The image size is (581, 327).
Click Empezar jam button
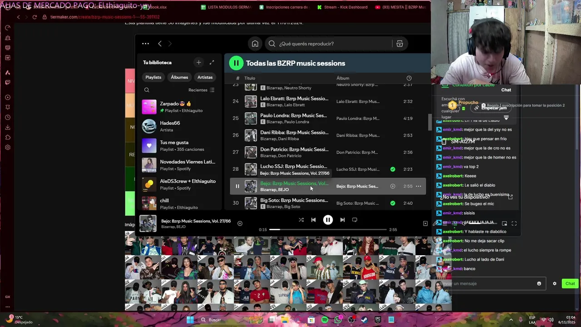[490, 108]
